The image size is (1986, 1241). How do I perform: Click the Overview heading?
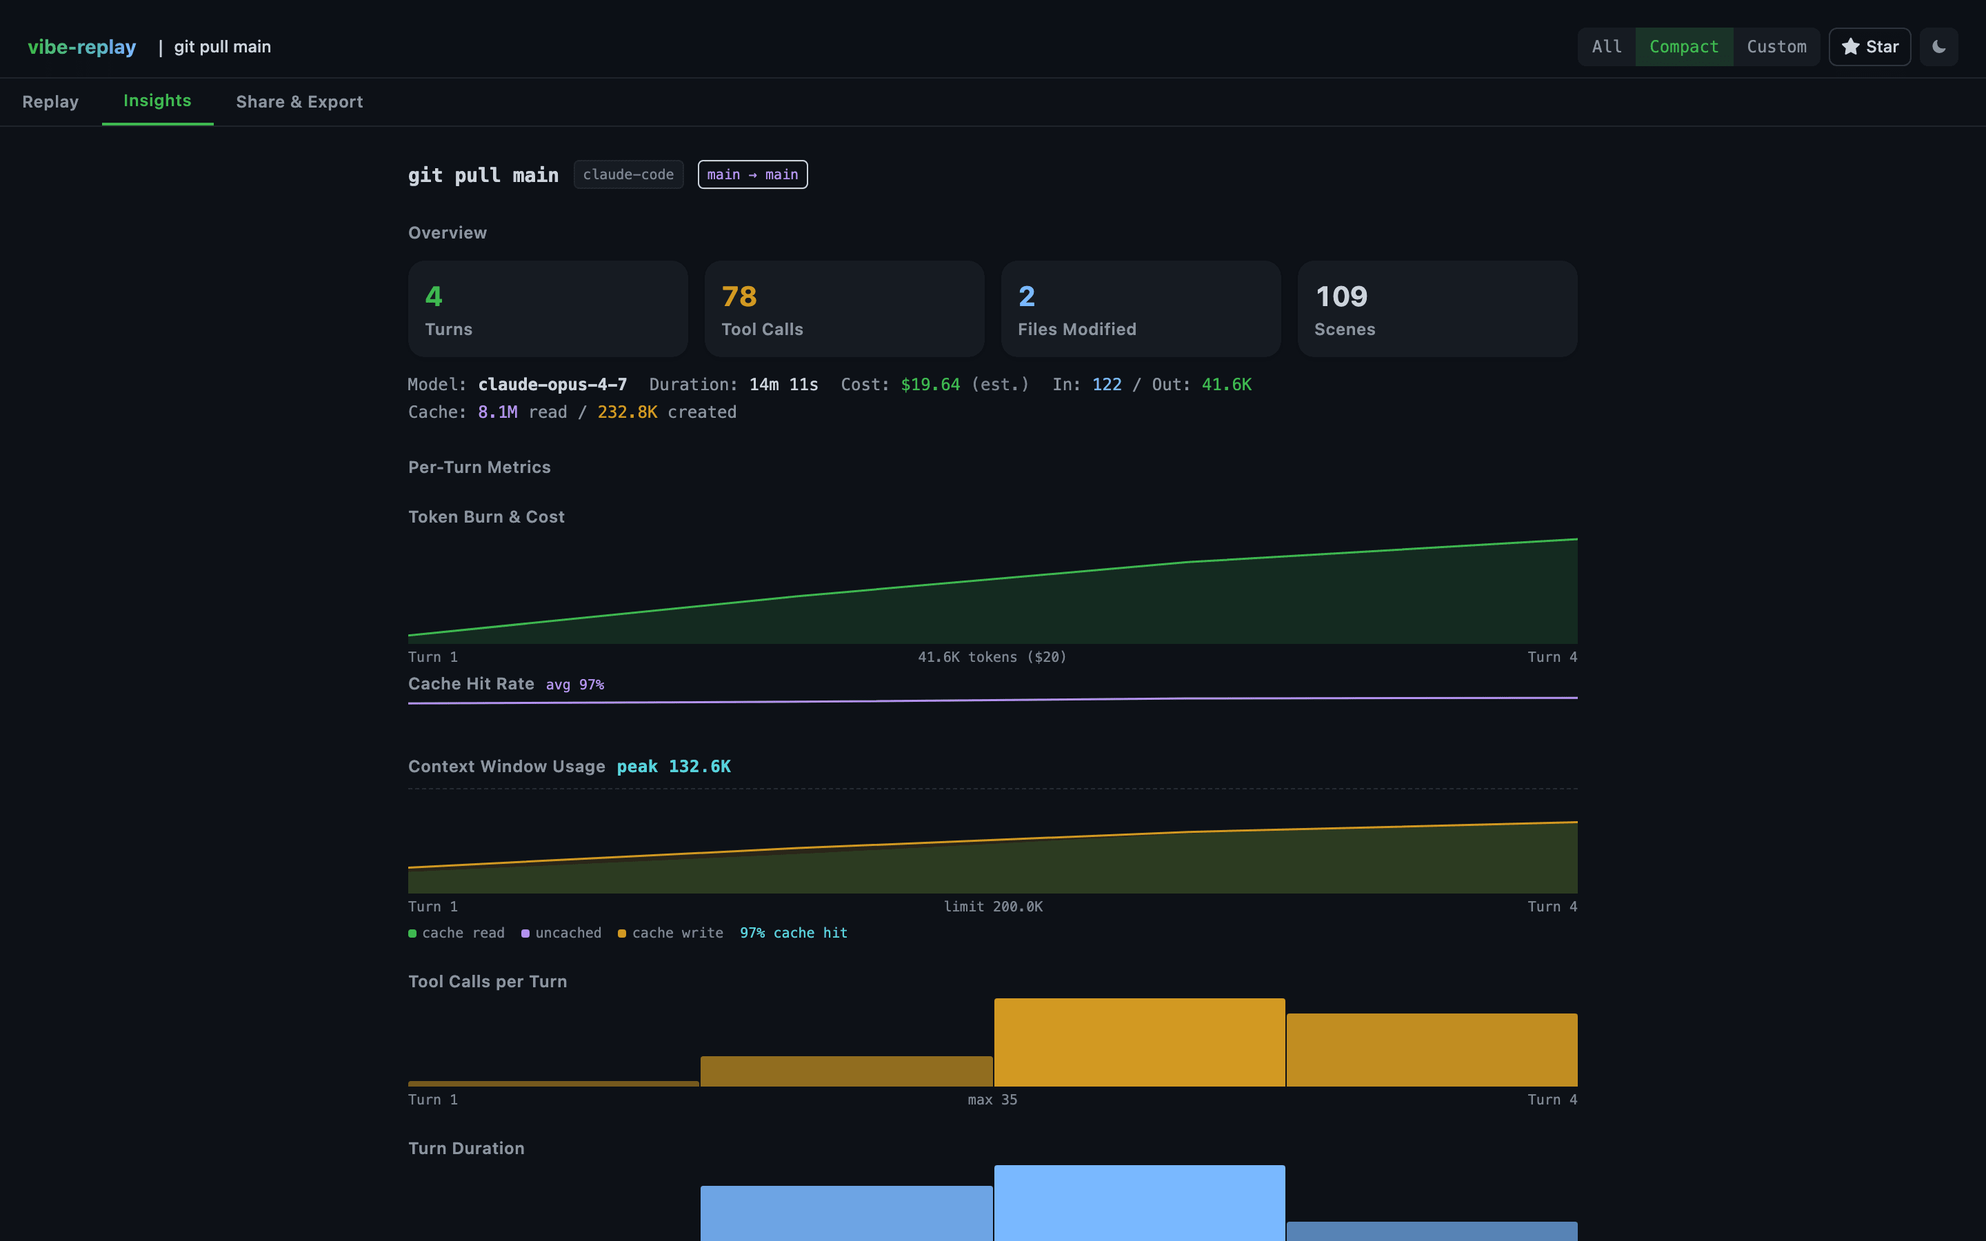(448, 233)
